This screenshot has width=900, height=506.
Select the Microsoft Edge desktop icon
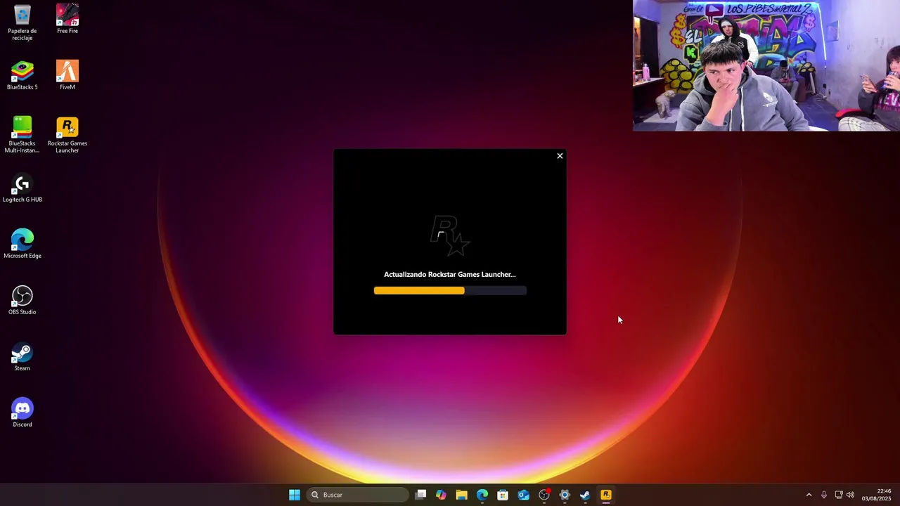(x=22, y=245)
